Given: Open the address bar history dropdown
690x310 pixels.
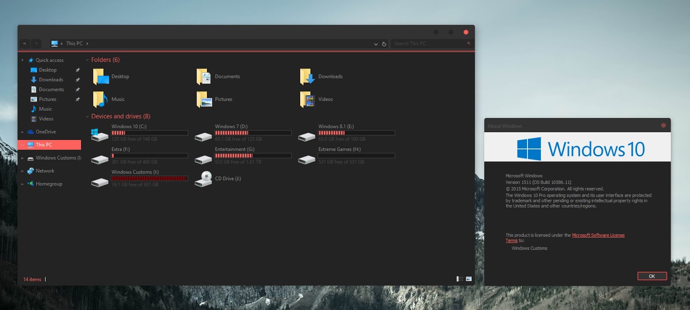Looking at the screenshot, I should [376, 44].
